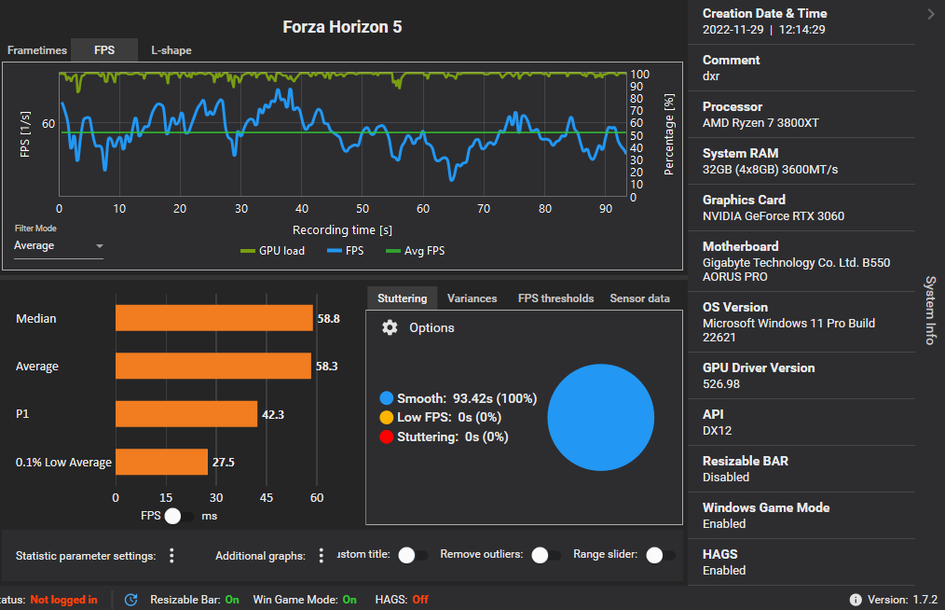
Task: Open Statistic parameter settings three-dot menu
Action: [x=171, y=556]
